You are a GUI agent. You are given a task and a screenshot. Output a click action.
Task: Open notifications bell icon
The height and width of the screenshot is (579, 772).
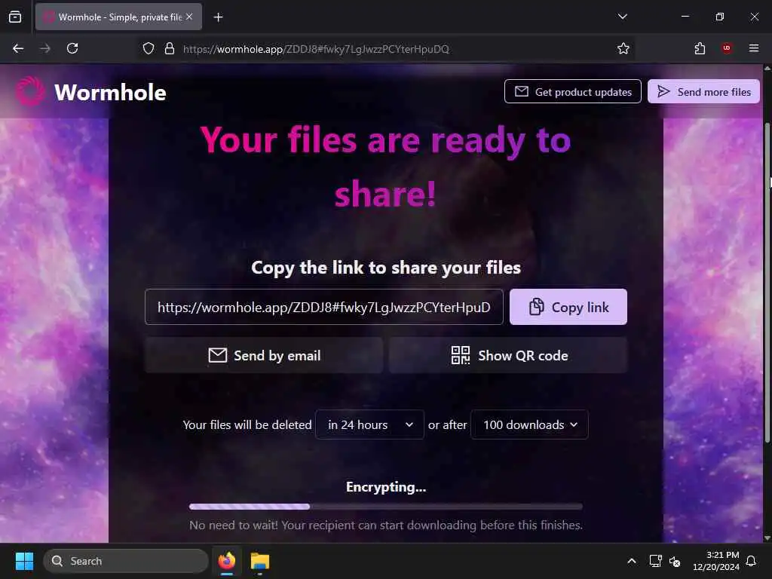coord(752,561)
